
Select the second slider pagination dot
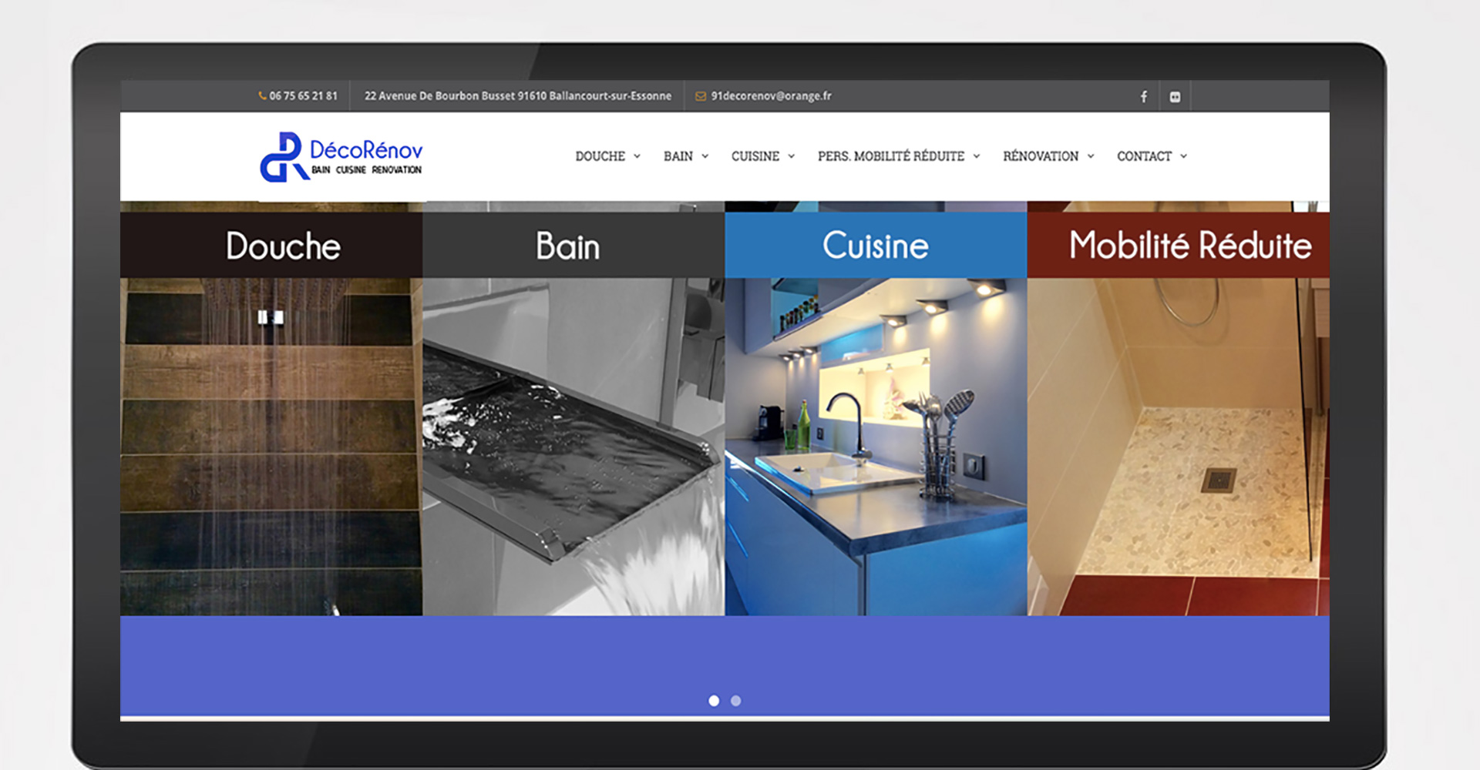[x=736, y=701]
